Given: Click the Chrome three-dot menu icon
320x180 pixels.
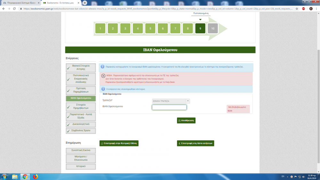Looking at the screenshot, I should tap(316, 9).
